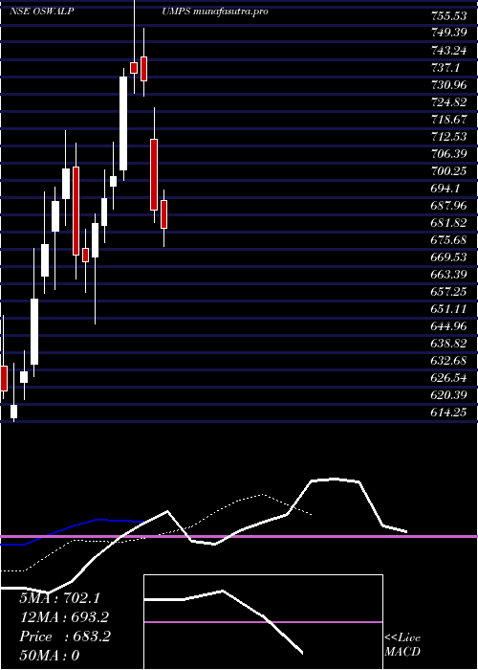The image size is (478, 670).
Task: Select the 626.54 price axis label
Action: [448, 378]
